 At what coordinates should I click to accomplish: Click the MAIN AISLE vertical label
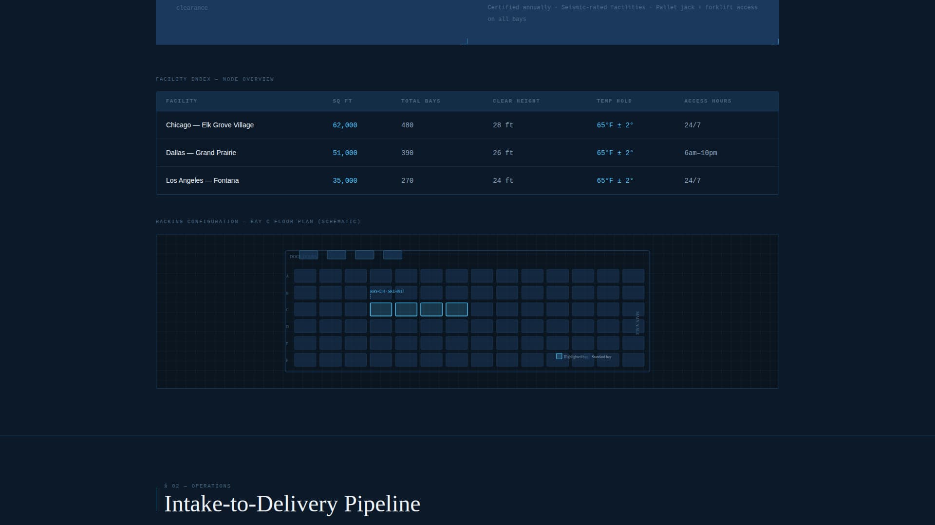point(637,323)
